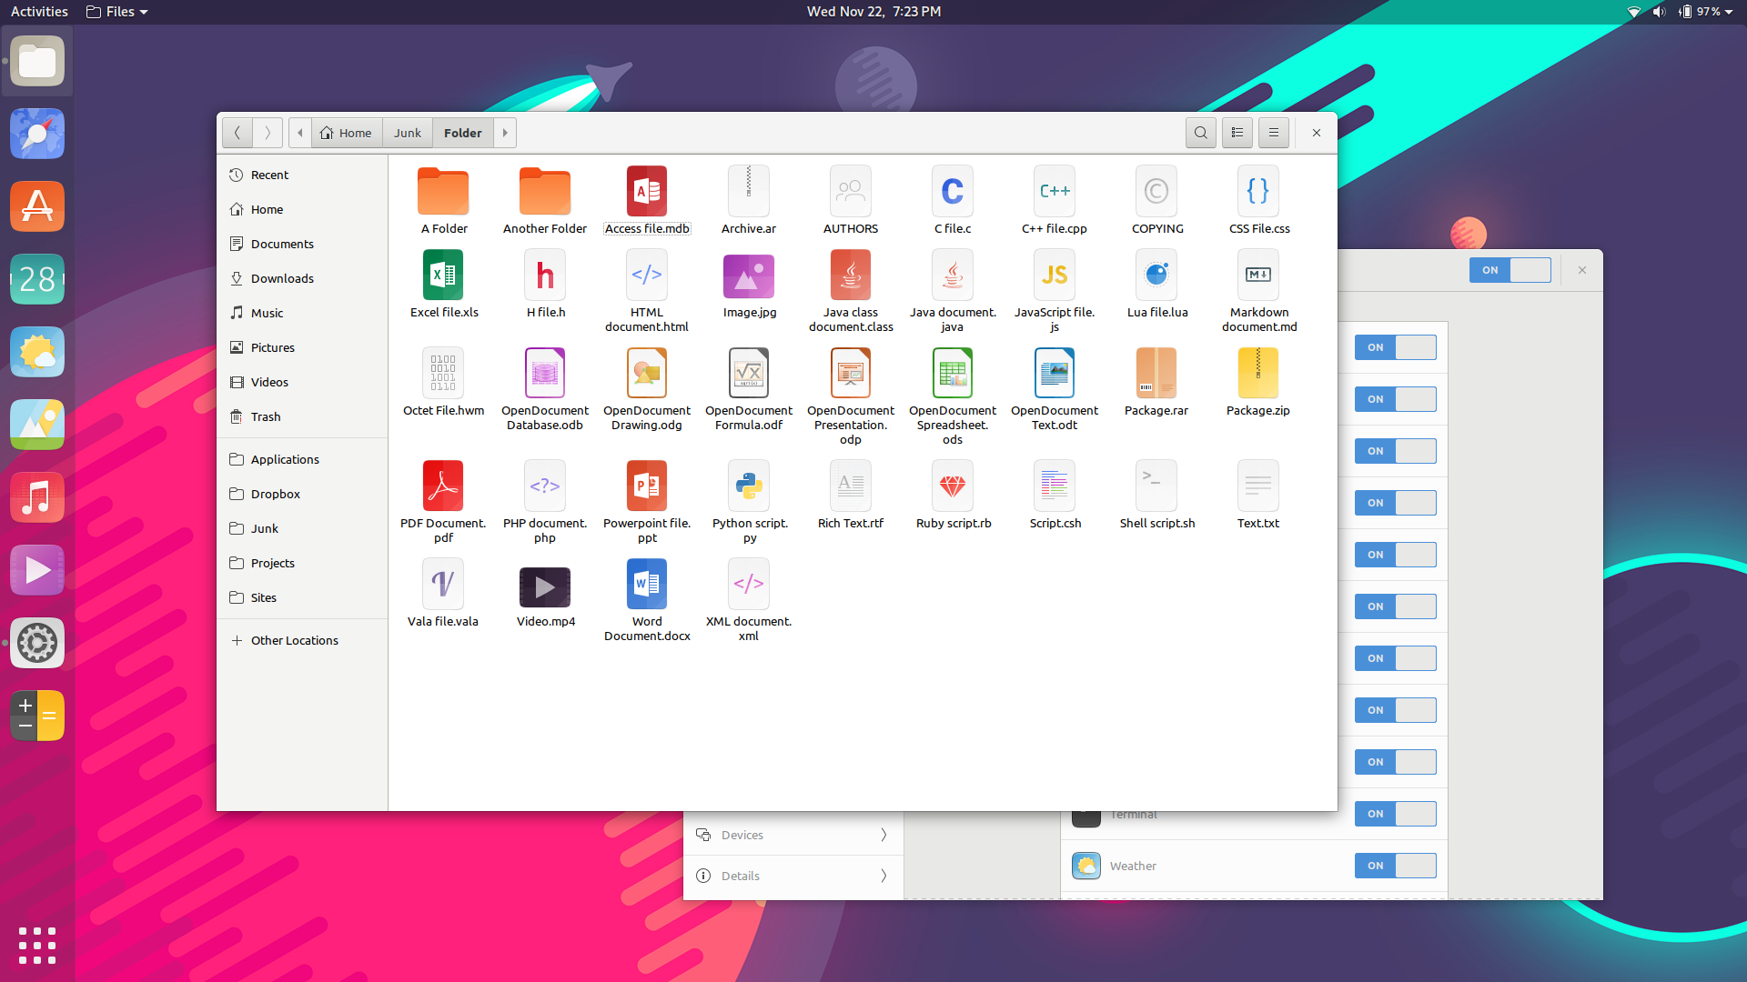
Task: Select the Vala file.vala icon
Action: pos(443,584)
